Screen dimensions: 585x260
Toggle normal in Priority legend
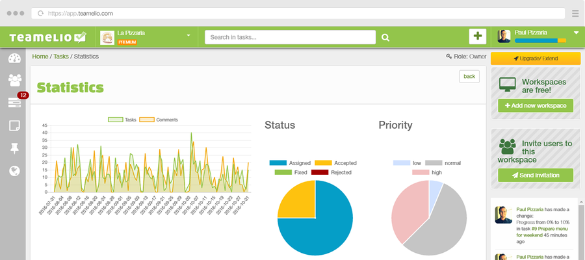[x=443, y=163]
